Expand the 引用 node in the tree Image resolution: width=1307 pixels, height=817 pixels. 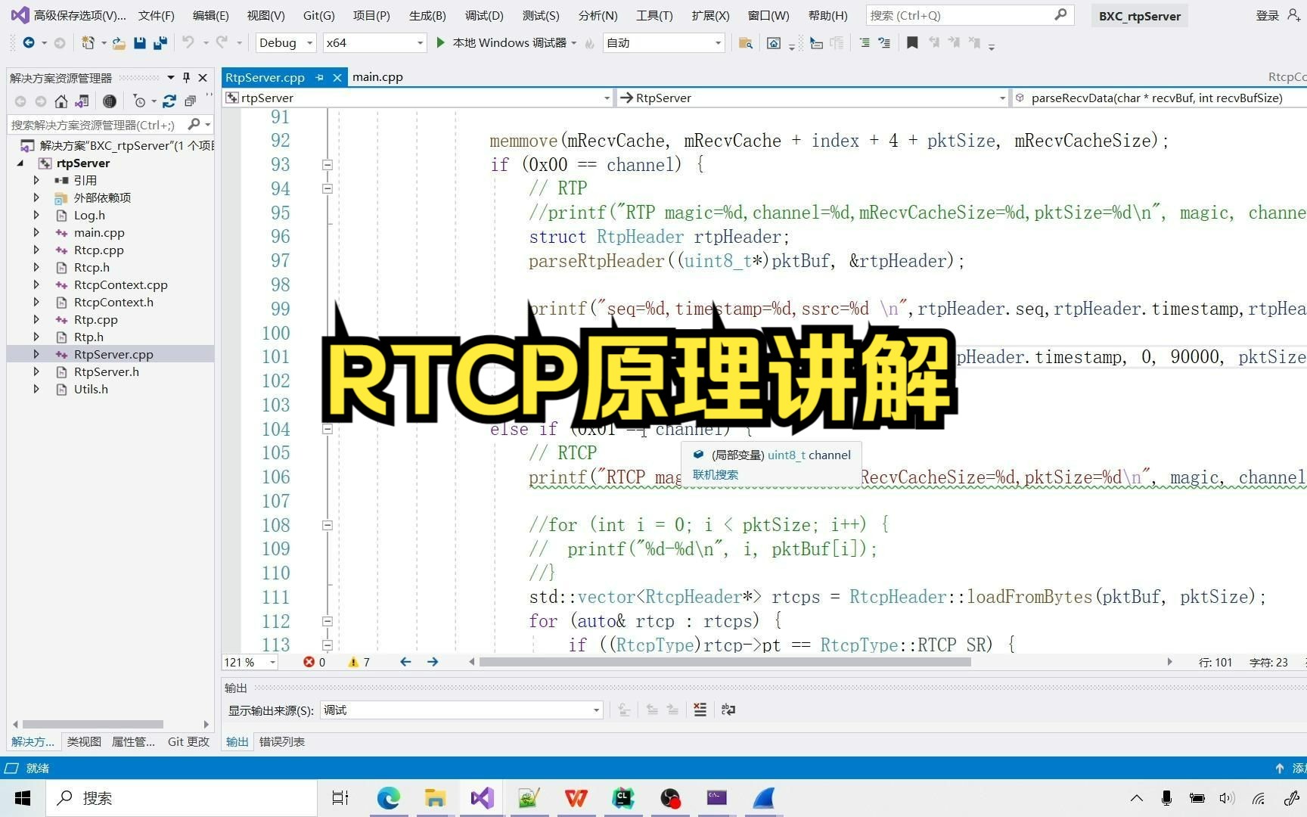pos(36,180)
